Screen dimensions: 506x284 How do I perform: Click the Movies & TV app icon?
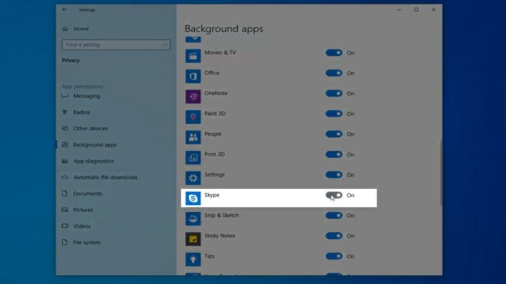tap(193, 56)
